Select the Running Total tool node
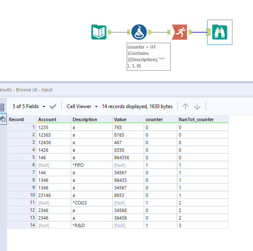This screenshot has width=253, height=251. click(x=180, y=32)
